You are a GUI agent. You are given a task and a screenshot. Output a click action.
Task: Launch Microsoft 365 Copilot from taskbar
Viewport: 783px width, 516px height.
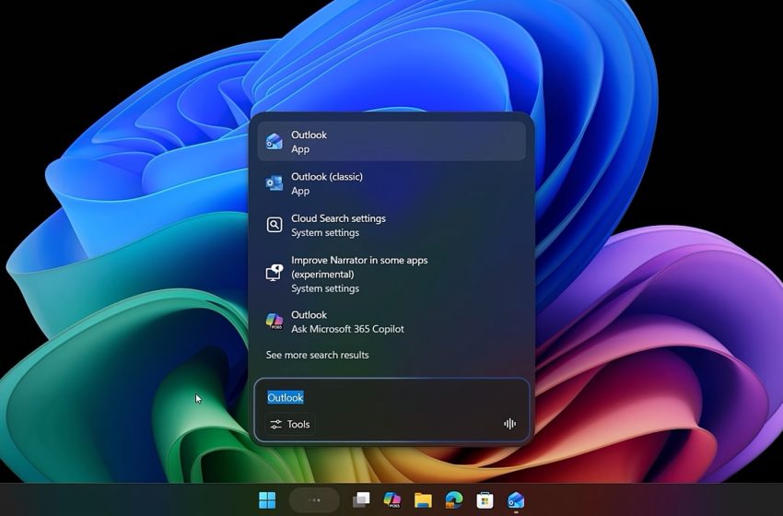pyautogui.click(x=392, y=500)
